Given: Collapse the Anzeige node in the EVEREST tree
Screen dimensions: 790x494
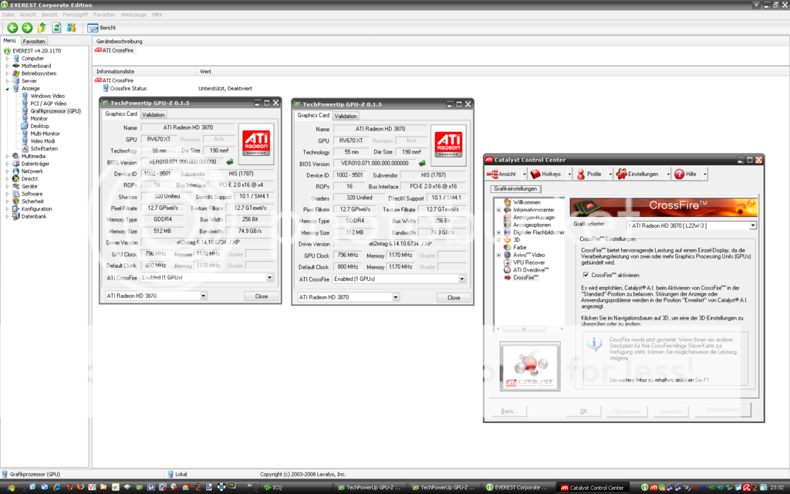Looking at the screenshot, I should click(x=7, y=89).
